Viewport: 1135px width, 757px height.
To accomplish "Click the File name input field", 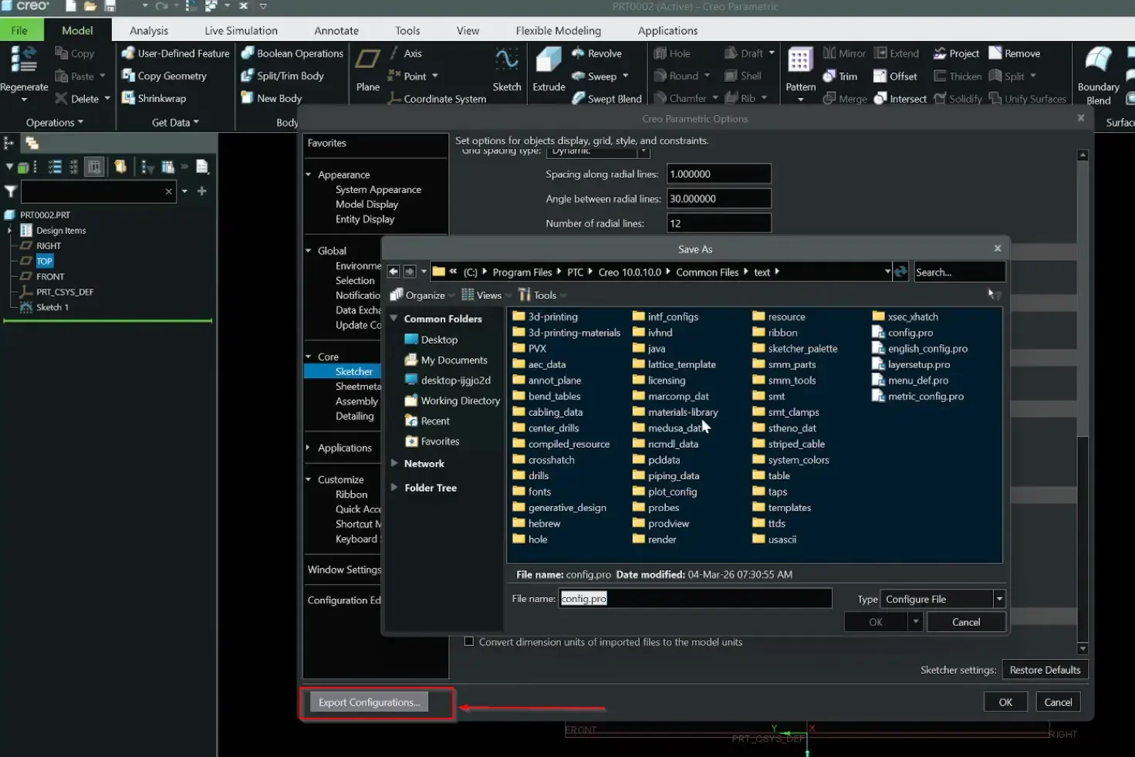I will pos(695,598).
